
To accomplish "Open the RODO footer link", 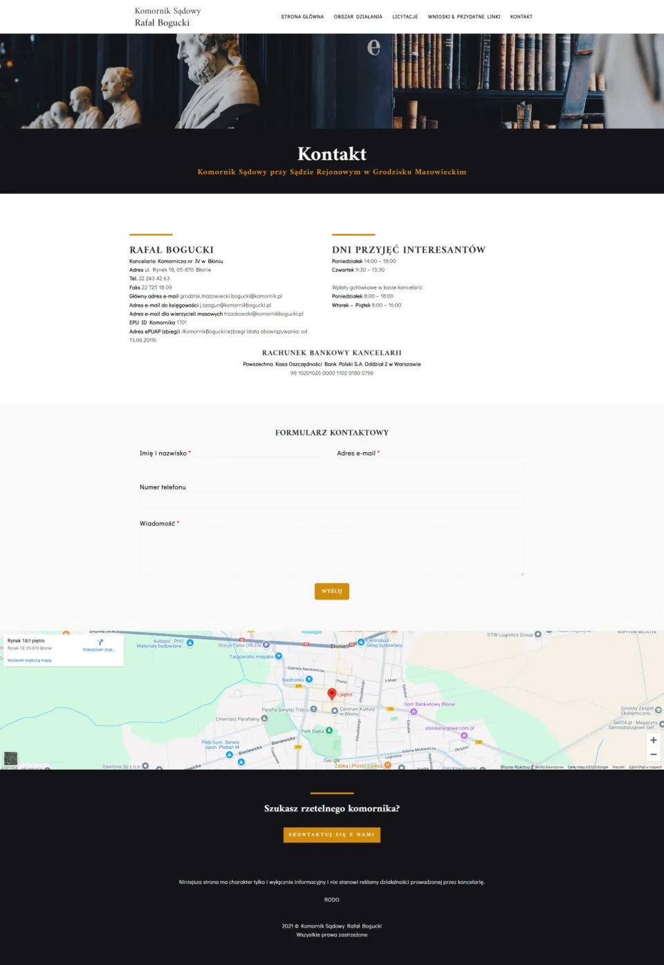I will [332, 900].
